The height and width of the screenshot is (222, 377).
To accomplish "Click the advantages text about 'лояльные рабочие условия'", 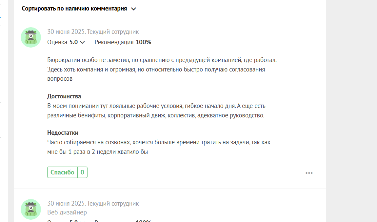I will click(156, 111).
